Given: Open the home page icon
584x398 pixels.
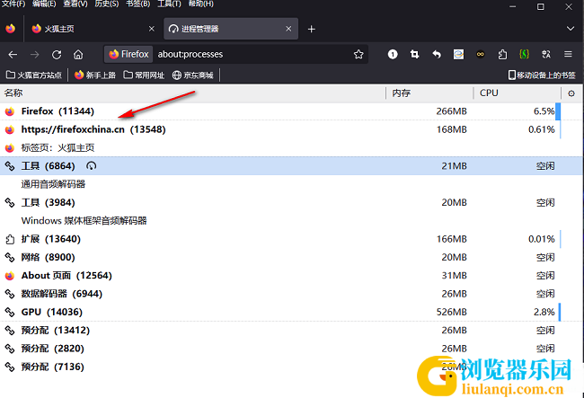Looking at the screenshot, I should [x=78, y=55].
